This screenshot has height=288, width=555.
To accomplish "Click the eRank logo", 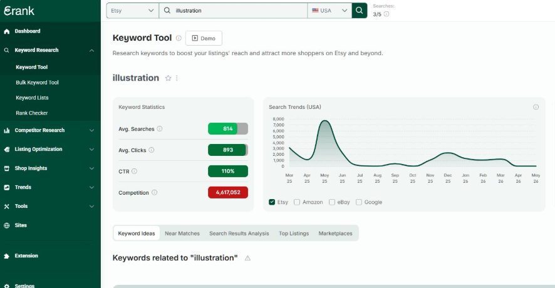I will (x=19, y=11).
